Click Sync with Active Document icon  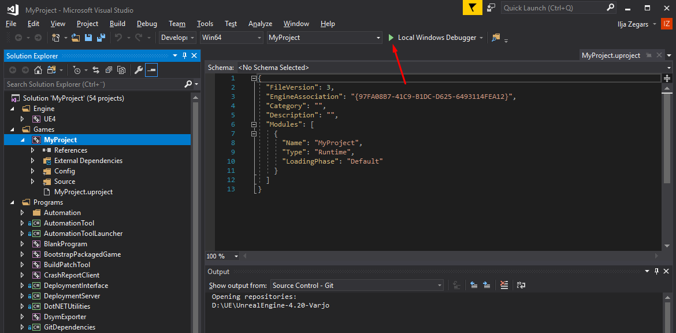pyautogui.click(x=96, y=70)
